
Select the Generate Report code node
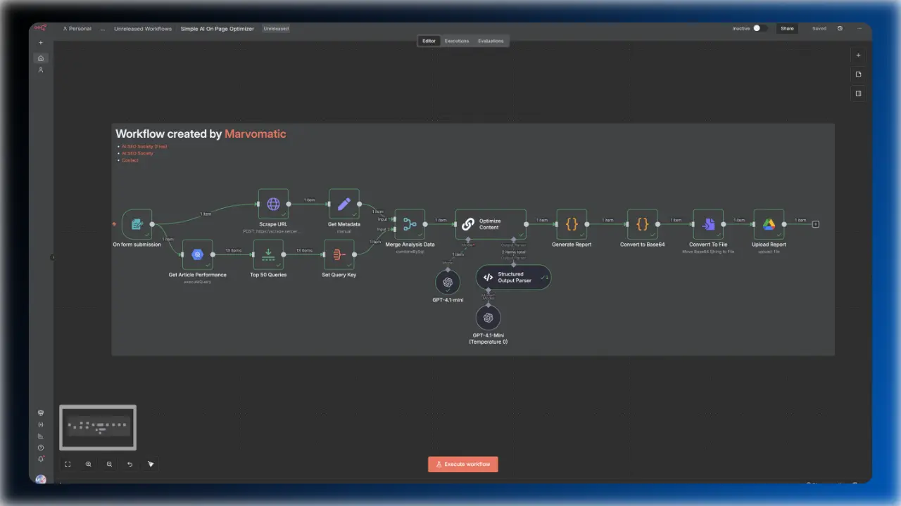coord(572,224)
